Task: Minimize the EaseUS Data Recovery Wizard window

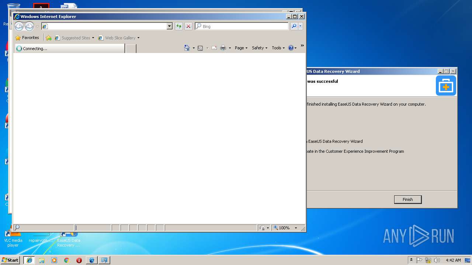Action: (x=440, y=71)
